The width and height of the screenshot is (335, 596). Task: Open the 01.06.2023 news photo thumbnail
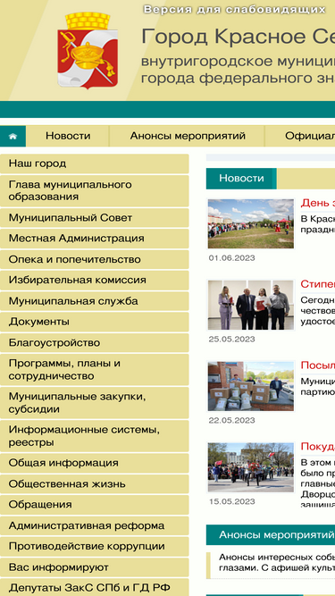click(251, 223)
